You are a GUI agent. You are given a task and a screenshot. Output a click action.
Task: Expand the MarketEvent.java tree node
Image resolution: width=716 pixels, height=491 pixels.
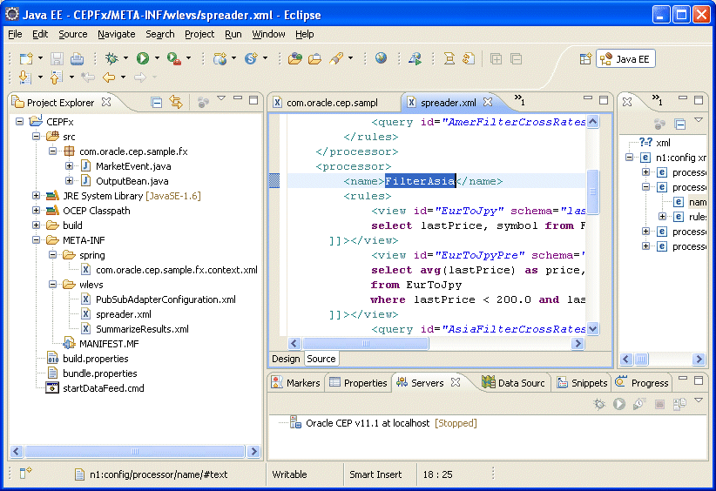point(70,166)
